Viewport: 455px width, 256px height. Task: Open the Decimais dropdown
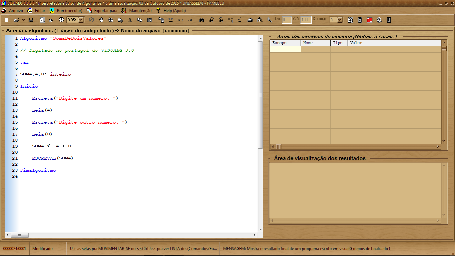coord(339,20)
